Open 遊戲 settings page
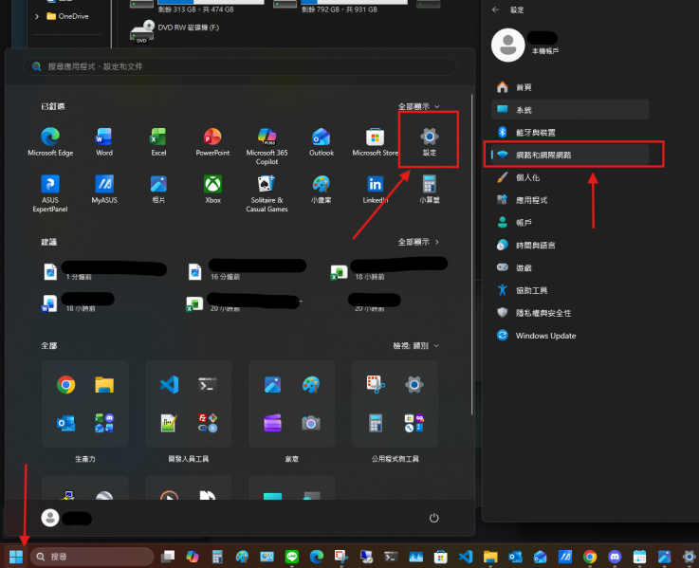Screen dimensions: 699x568 [x=570, y=267]
